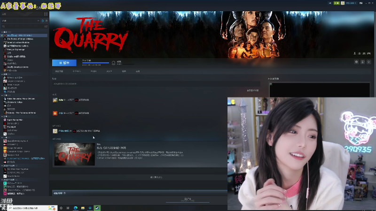376x211 pixels.
Task: Select God of War in library
Action: (12, 130)
